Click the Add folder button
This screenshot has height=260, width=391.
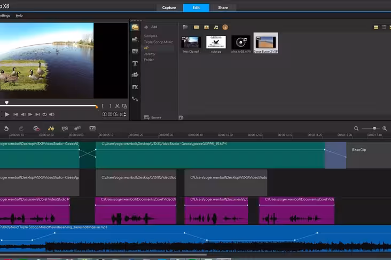[x=151, y=27]
